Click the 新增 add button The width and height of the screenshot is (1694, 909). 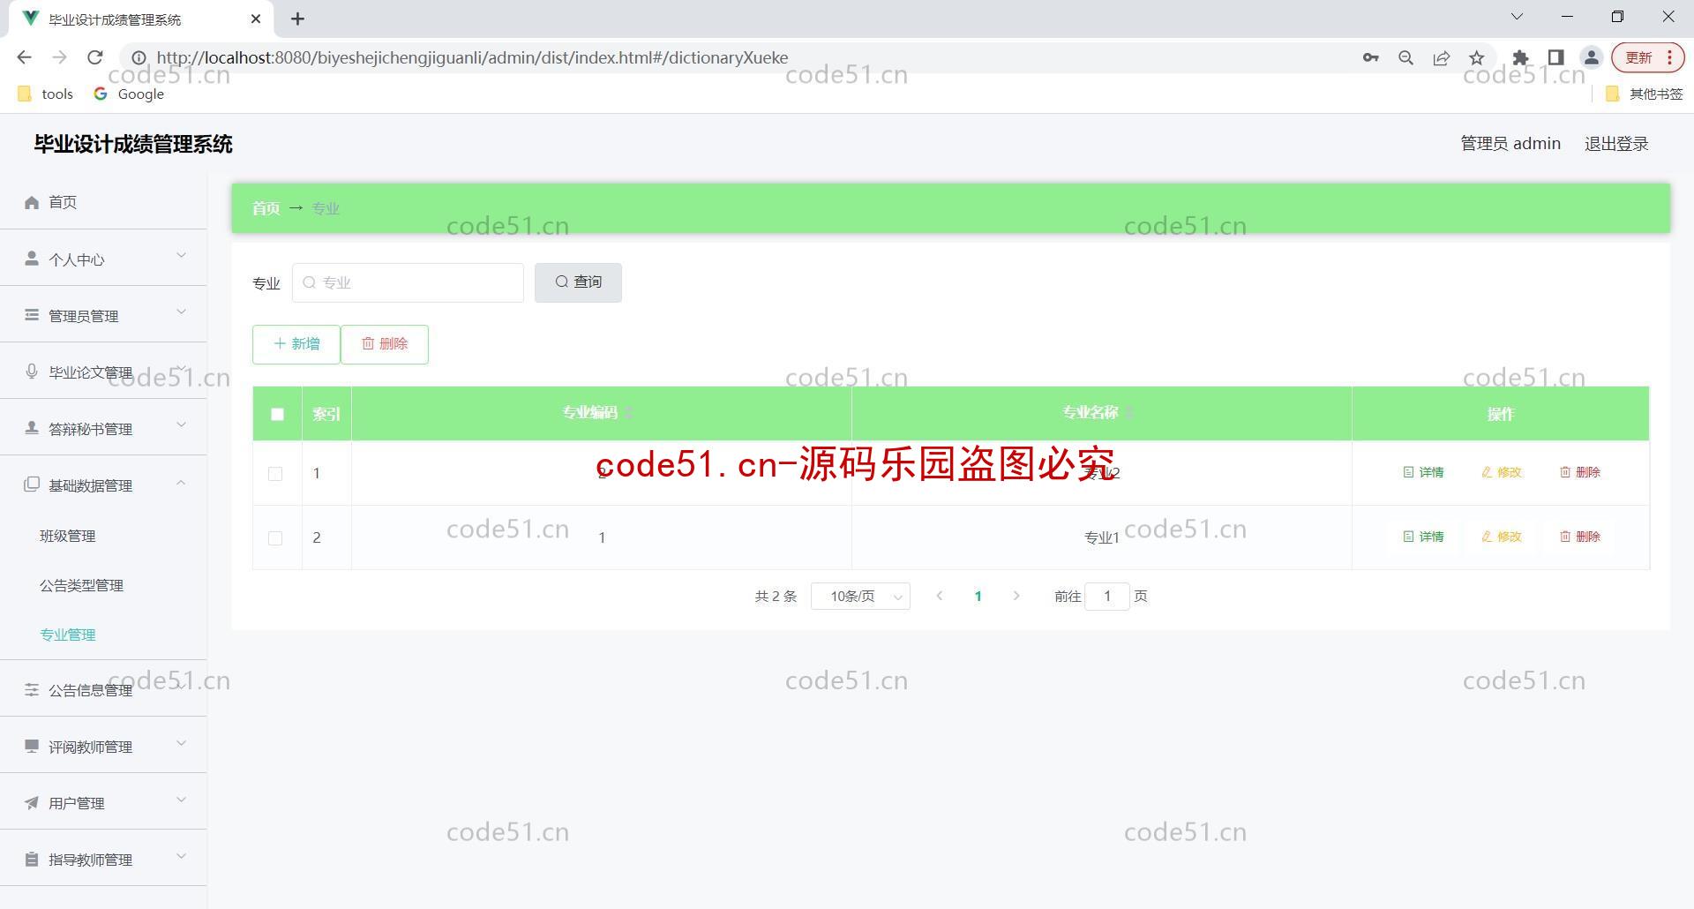pyautogui.click(x=296, y=344)
